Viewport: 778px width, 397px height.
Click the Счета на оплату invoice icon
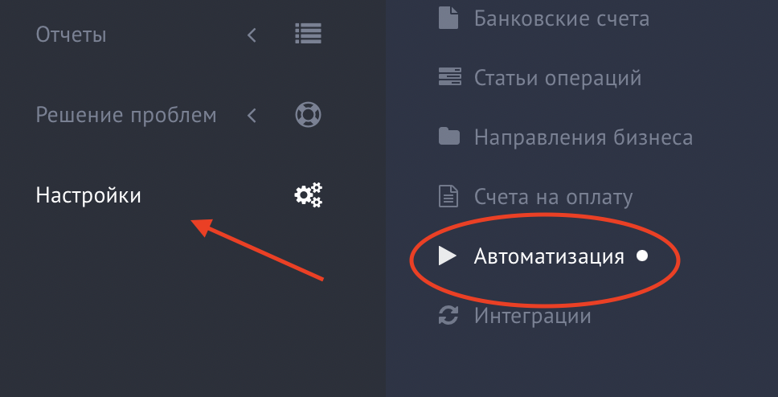pyautogui.click(x=448, y=196)
